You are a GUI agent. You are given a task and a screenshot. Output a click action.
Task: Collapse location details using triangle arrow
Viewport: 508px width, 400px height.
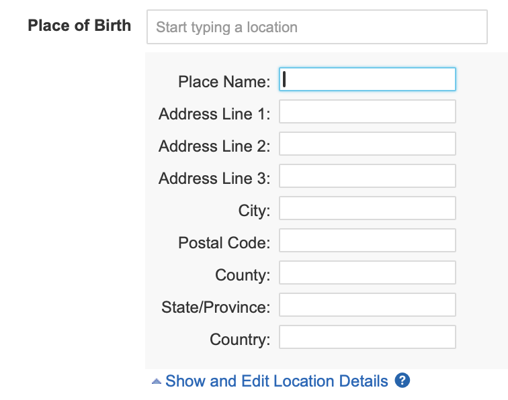coord(156,381)
